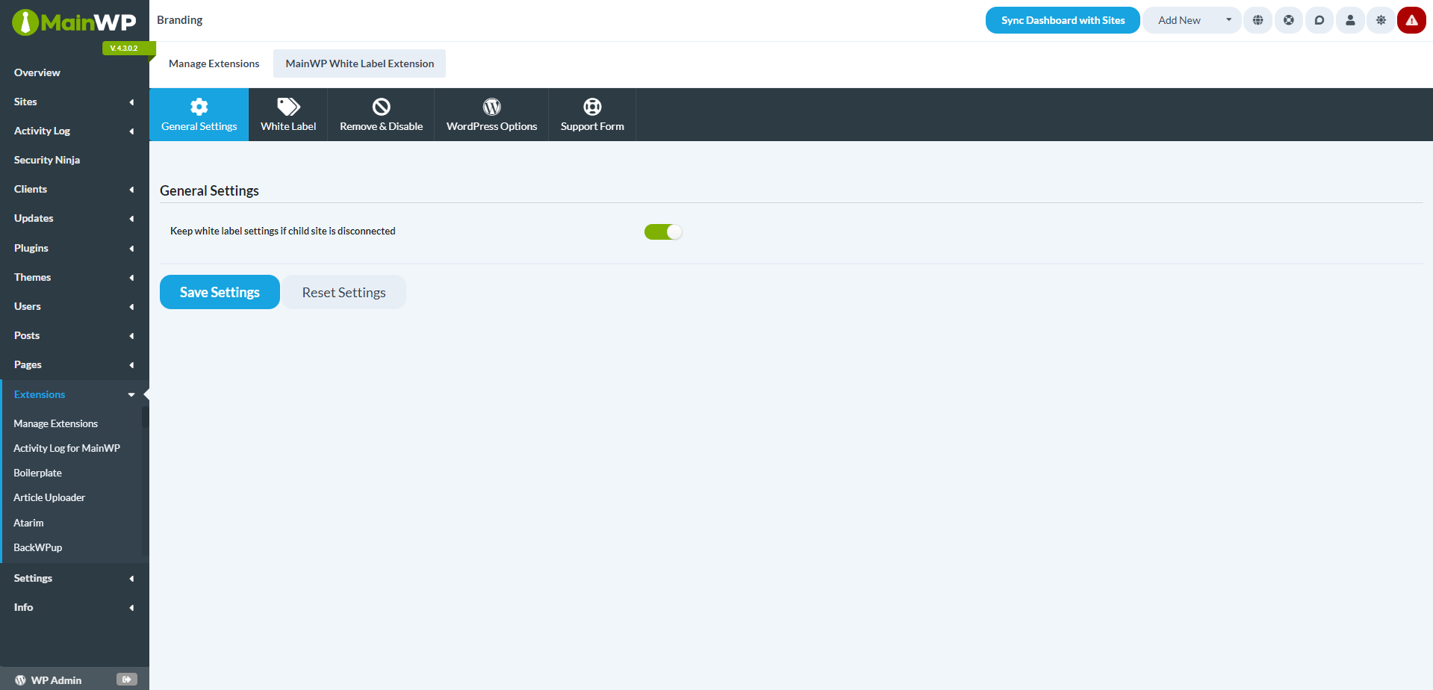The height and width of the screenshot is (690, 1433).
Task: Toggle keep white label settings switch
Action: [x=663, y=232]
